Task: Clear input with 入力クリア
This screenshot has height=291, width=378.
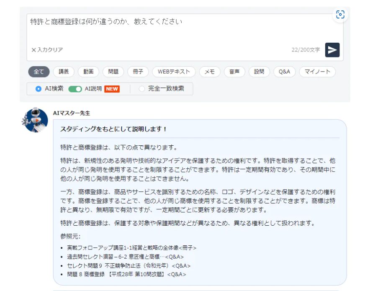Action: point(47,50)
